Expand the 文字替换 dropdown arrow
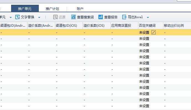 click(39, 18)
